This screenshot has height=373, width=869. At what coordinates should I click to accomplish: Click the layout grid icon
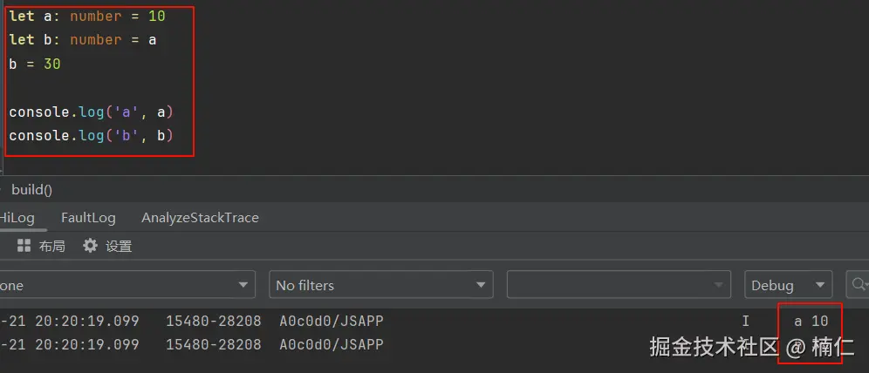(24, 246)
